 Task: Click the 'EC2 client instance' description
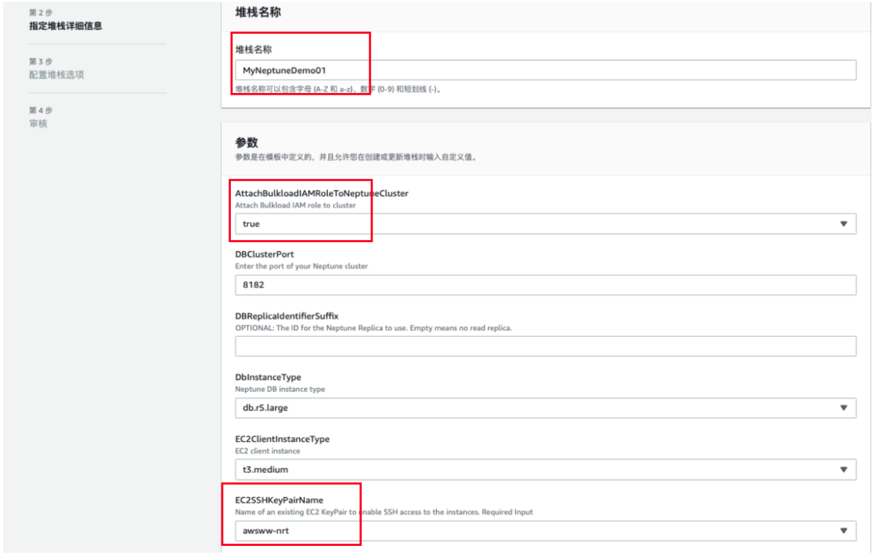click(268, 450)
